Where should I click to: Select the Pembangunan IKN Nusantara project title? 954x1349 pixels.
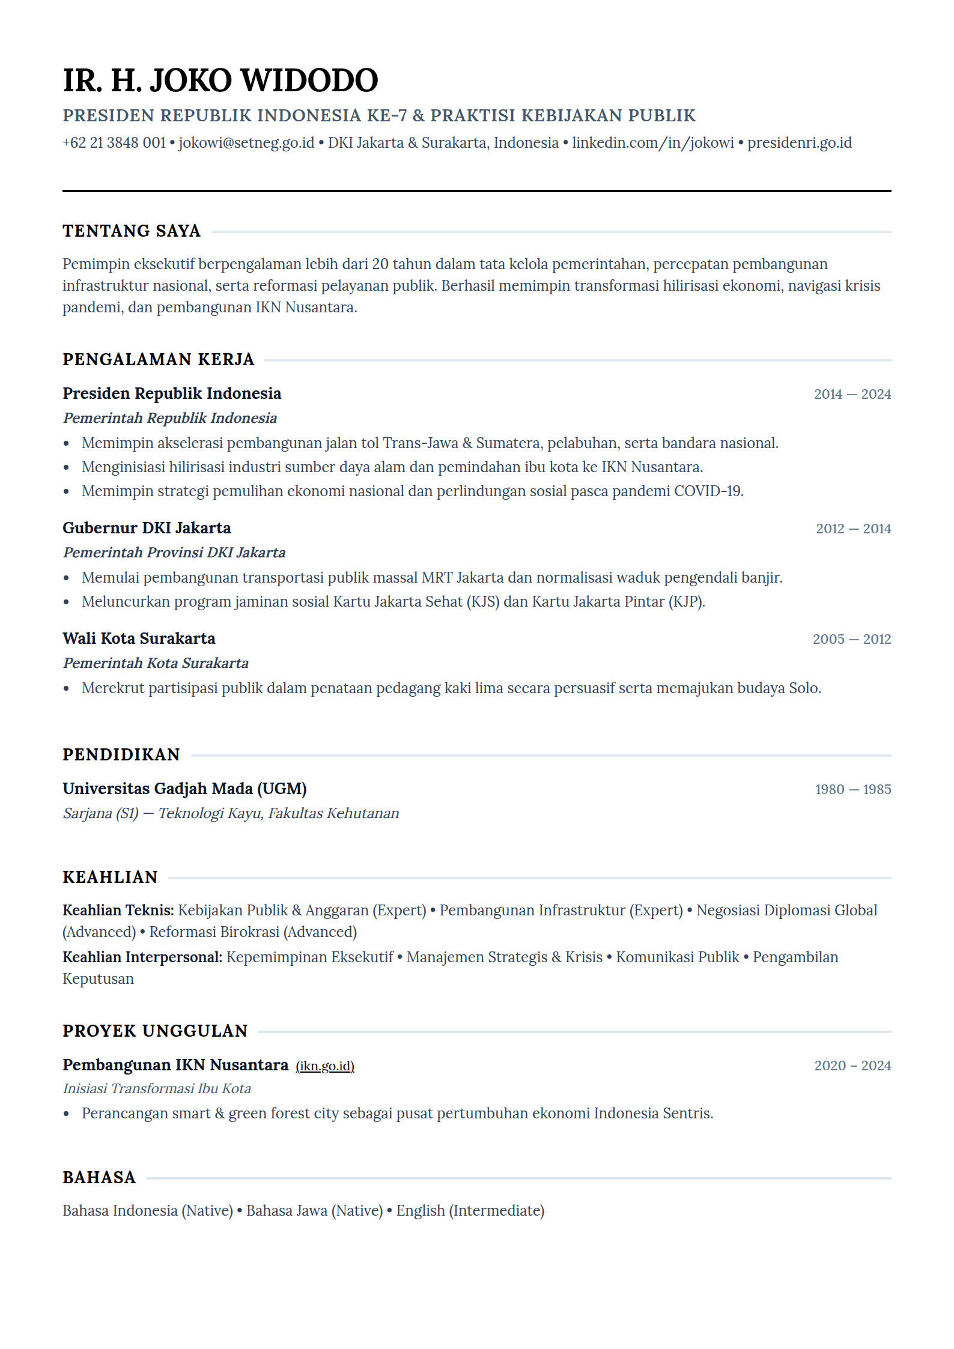tap(175, 1065)
